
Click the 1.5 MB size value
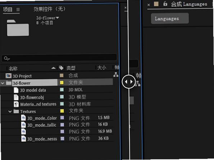[104, 118]
